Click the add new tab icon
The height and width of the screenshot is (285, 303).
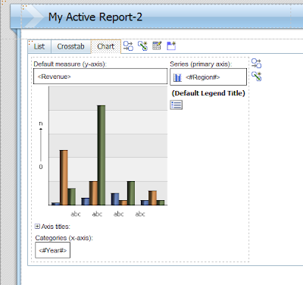pyautogui.click(x=171, y=45)
